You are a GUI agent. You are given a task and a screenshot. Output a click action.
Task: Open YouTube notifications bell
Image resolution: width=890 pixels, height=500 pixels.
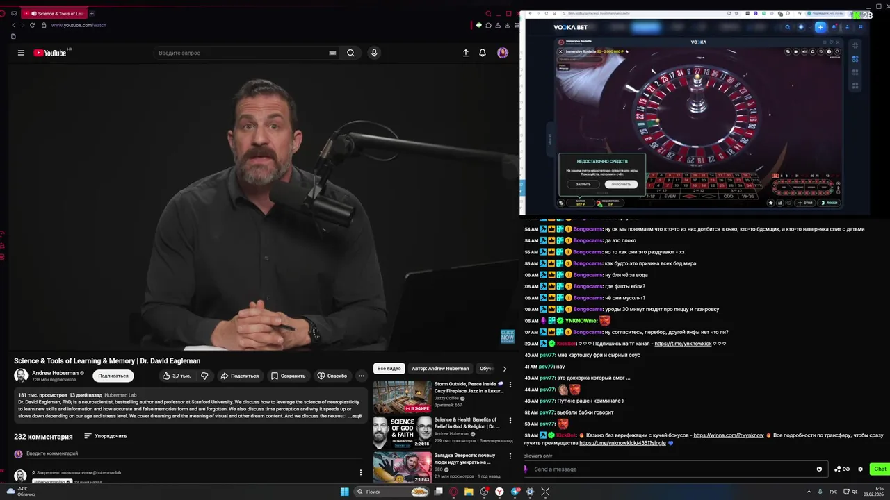[483, 53]
